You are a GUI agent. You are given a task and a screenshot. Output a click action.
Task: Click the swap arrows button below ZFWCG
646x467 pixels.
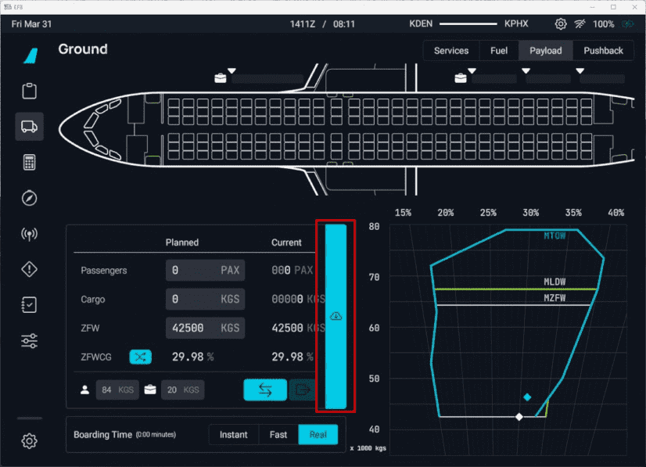point(265,390)
